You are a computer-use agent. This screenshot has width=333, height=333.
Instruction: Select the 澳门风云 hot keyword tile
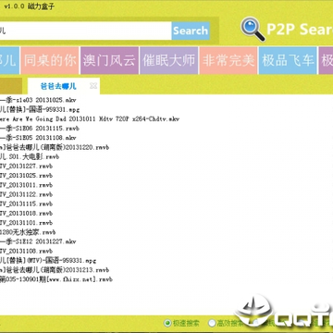tap(109, 60)
